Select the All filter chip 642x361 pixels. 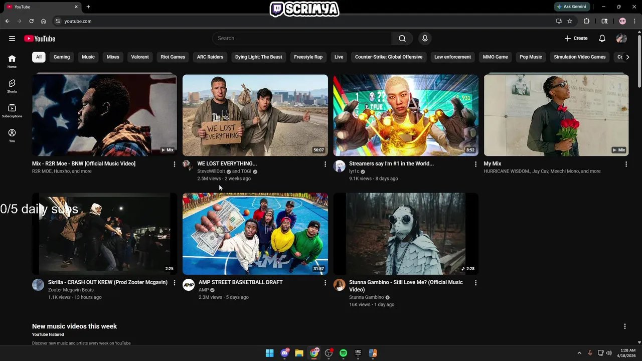39,57
